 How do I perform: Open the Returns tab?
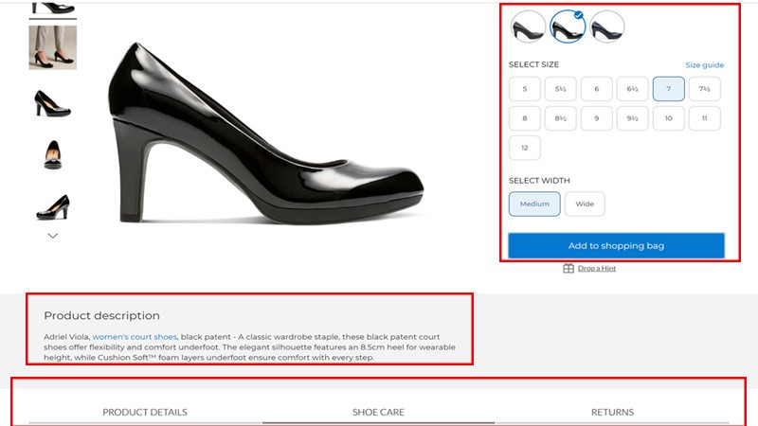pos(612,412)
